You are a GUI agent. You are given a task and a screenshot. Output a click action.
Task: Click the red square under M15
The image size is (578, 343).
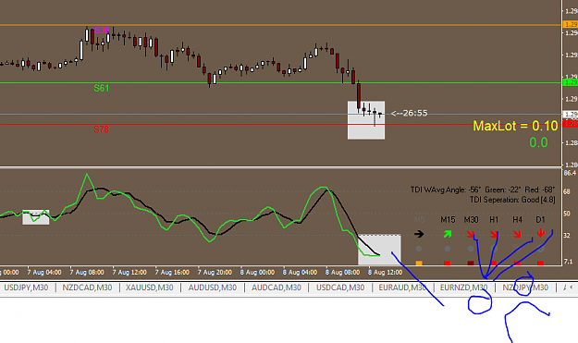pyautogui.click(x=447, y=263)
